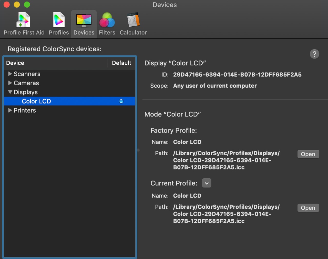Collapse the Displays disclosure triangle

coord(10,92)
